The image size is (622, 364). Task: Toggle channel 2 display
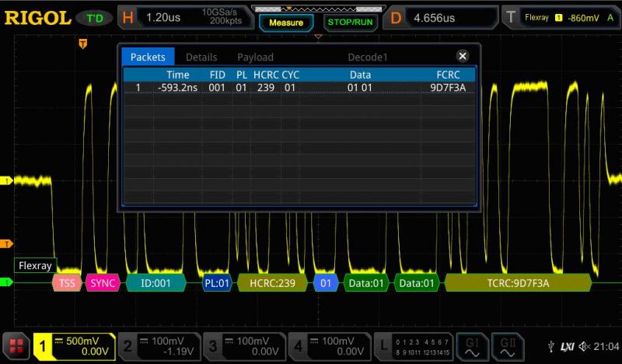pyautogui.click(x=159, y=346)
